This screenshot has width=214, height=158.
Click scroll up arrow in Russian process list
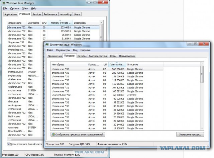(x=202, y=64)
